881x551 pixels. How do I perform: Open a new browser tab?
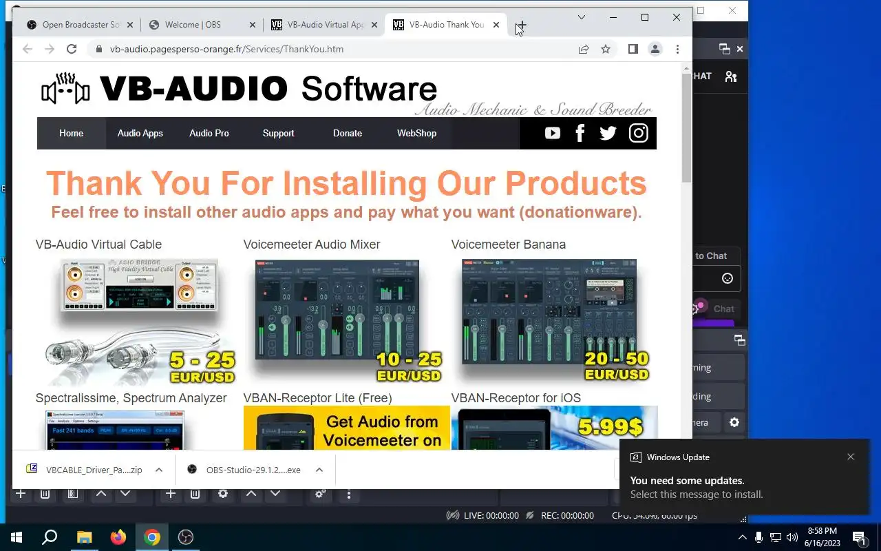[x=521, y=25]
